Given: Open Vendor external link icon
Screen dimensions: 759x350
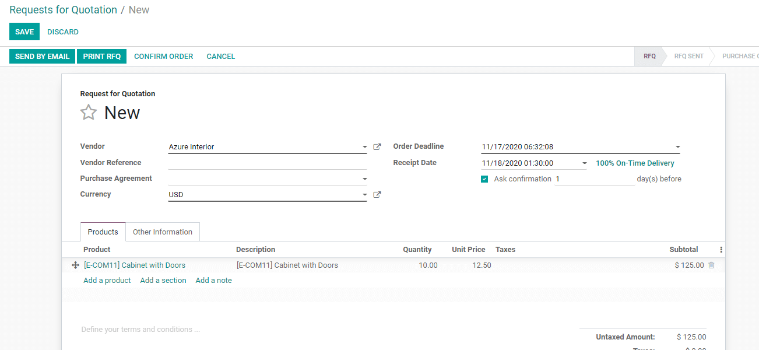Looking at the screenshot, I should coord(377,147).
